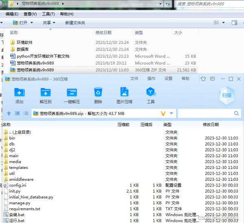Sort archive by 修改日期 column header
The width and height of the screenshot is (244, 223).
(211, 125)
